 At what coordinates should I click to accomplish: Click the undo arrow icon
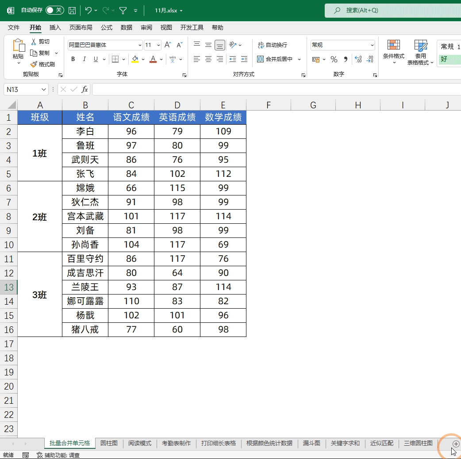click(88, 10)
